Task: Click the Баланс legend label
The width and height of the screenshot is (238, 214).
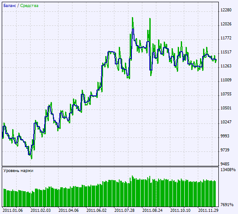Action: 10,6
